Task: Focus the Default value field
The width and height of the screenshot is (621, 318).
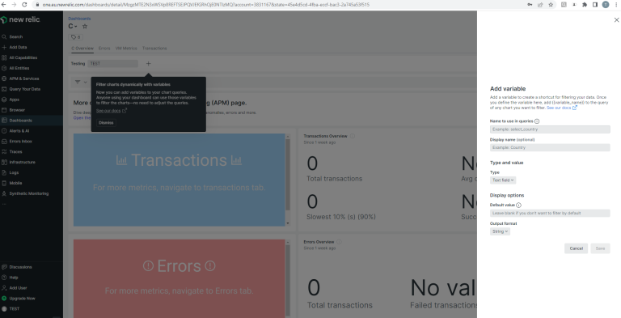Action: tap(550, 213)
